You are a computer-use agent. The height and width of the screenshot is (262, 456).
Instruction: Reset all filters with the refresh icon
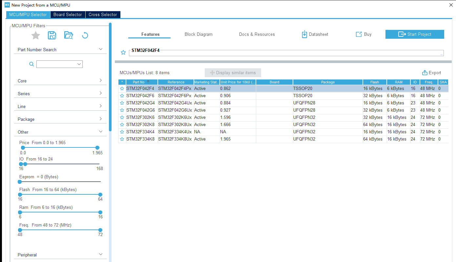(x=85, y=35)
